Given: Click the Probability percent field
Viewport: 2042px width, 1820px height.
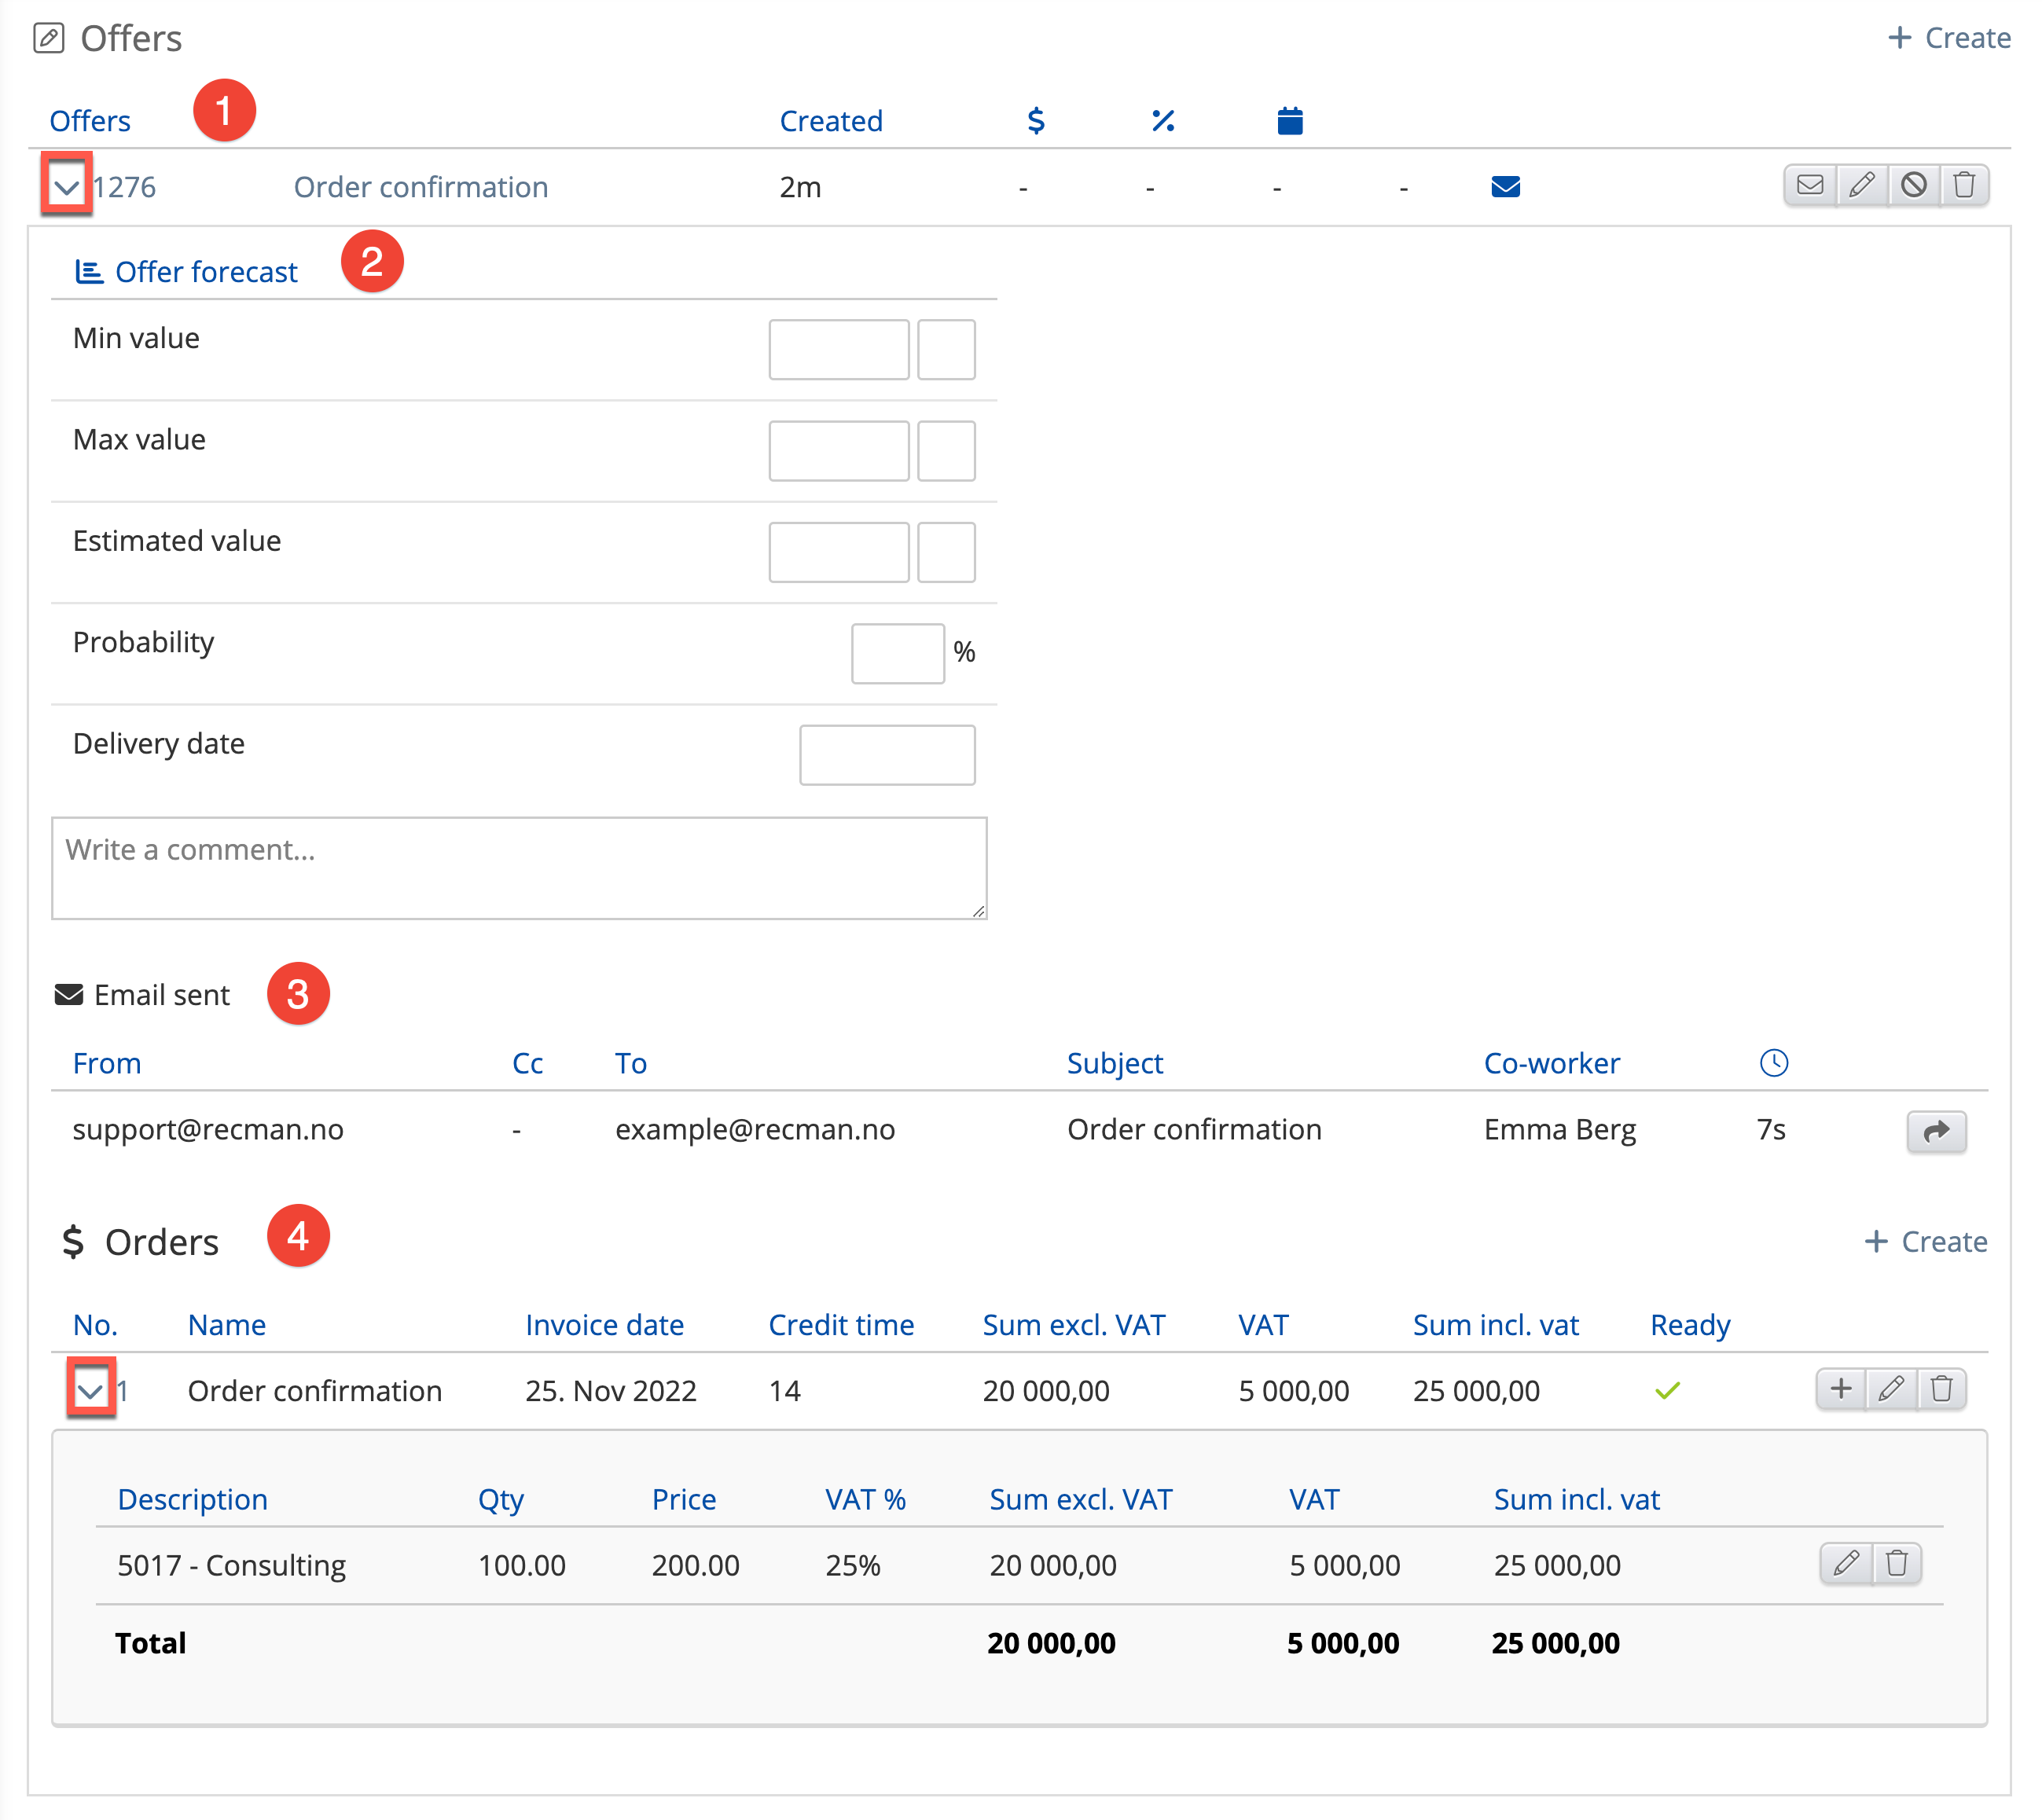Looking at the screenshot, I should click(897, 654).
